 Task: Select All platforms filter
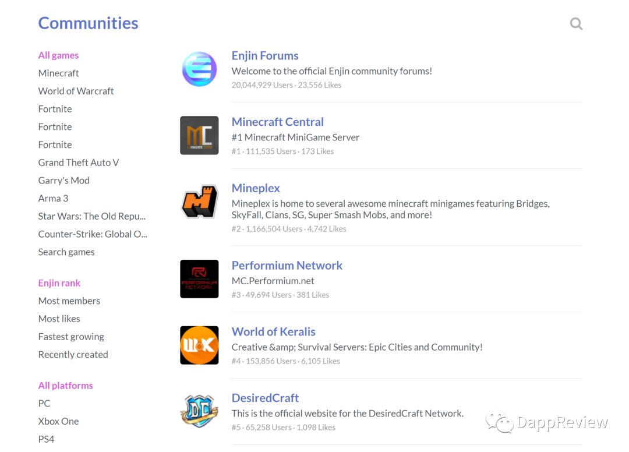(x=66, y=386)
